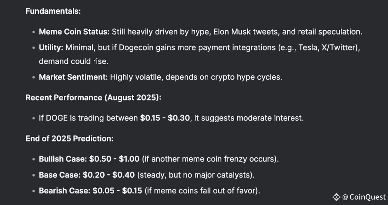The width and height of the screenshot is (388, 205).
Task: Click the $0.15 - $0.30 price range
Action: coord(165,118)
